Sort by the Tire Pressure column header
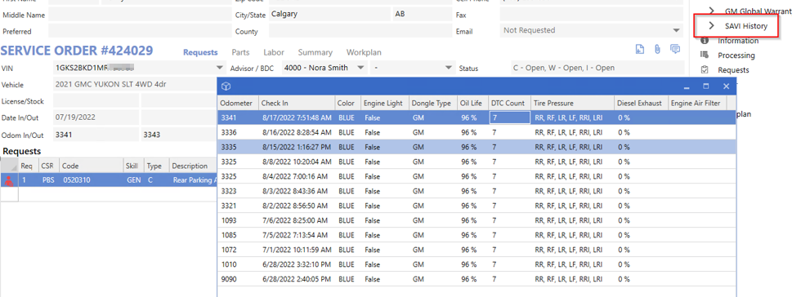792x297 pixels. 572,104
